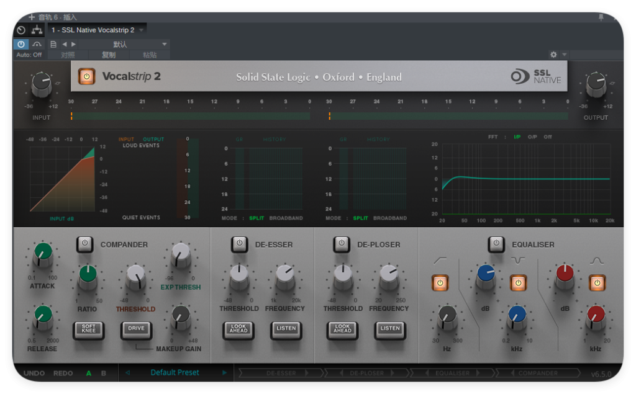The image size is (636, 394).
Task: Click the De-Ploser Frequency knob
Action: coord(389,277)
